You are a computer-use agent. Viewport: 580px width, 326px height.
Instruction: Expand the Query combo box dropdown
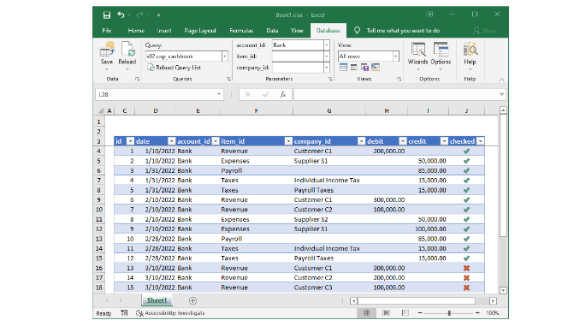(x=225, y=56)
